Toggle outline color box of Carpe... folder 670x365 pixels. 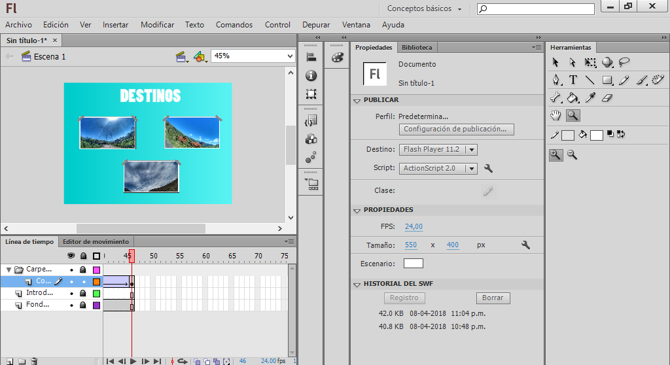pyautogui.click(x=96, y=269)
